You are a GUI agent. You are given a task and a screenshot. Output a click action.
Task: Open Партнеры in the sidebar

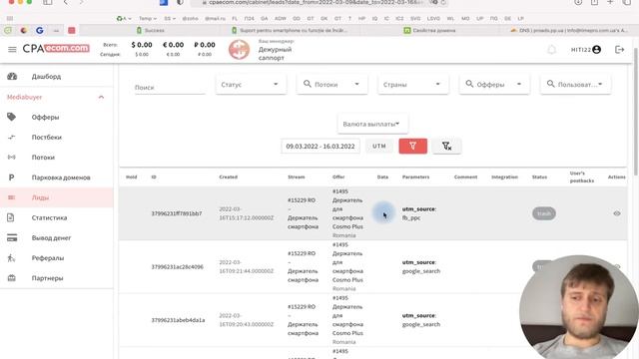tap(57, 278)
